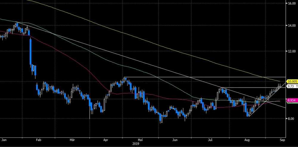This screenshot has width=298, height=147.
Task: Click the Mär month label
Action: pos(72,140)
